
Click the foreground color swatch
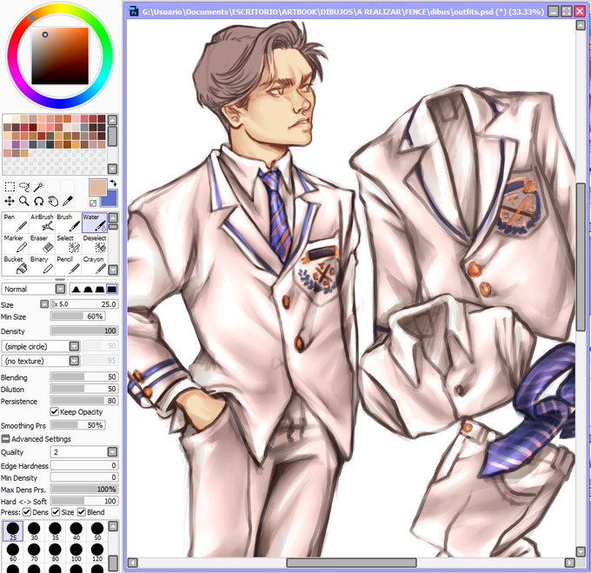pyautogui.click(x=97, y=186)
